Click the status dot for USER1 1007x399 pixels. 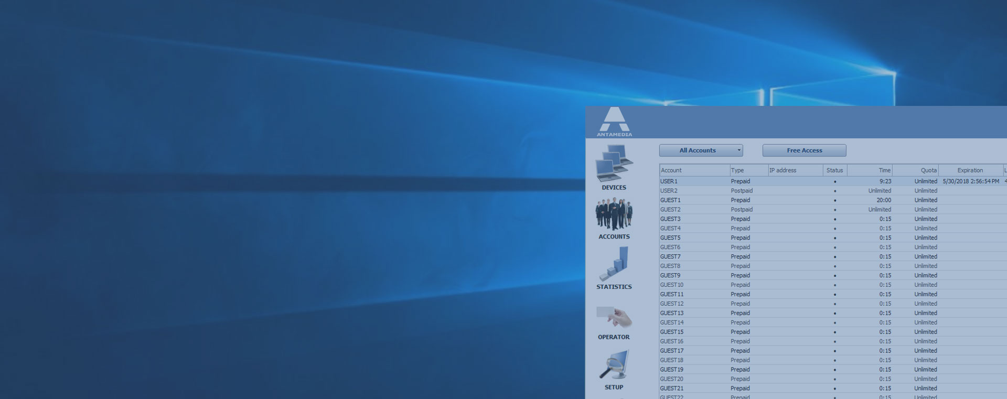coord(835,182)
